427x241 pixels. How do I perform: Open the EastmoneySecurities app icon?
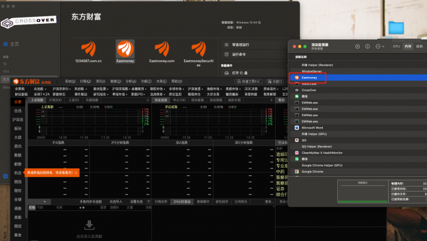pyautogui.click(x=198, y=49)
